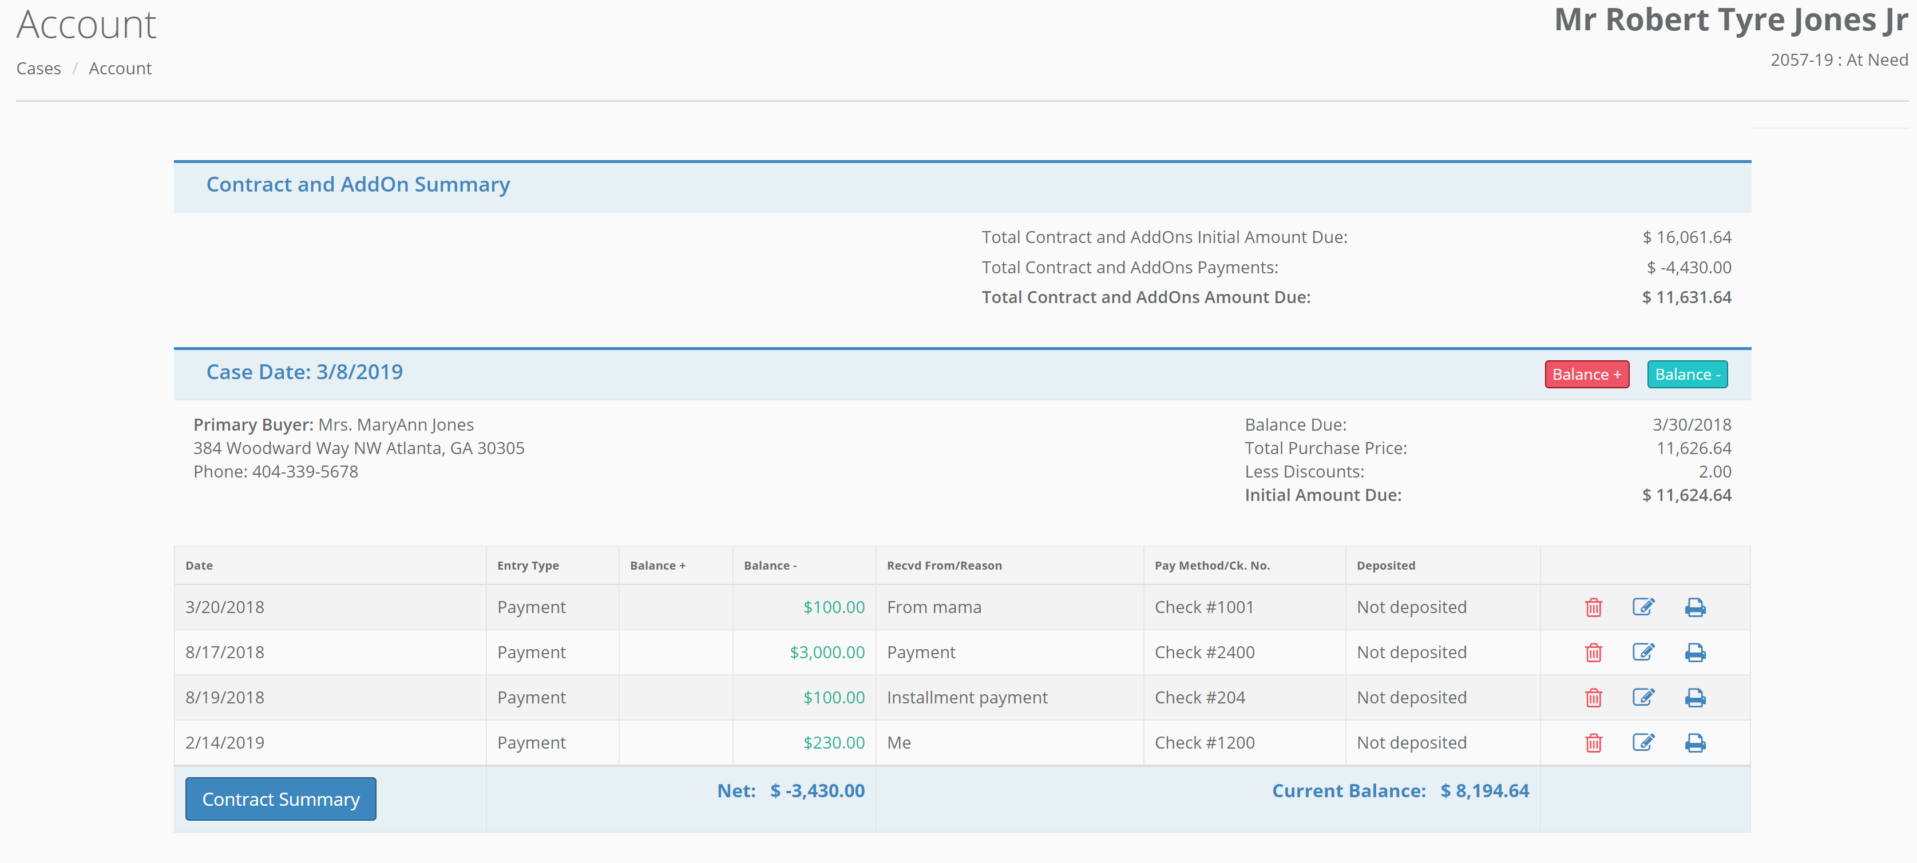Select Account in the breadcrumb
The height and width of the screenshot is (863, 1917).
click(x=120, y=67)
